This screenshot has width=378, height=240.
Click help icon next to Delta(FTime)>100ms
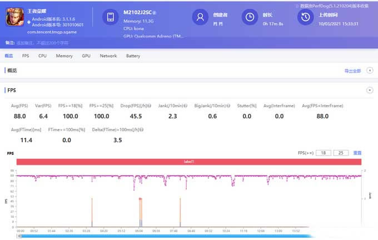pos(142,129)
